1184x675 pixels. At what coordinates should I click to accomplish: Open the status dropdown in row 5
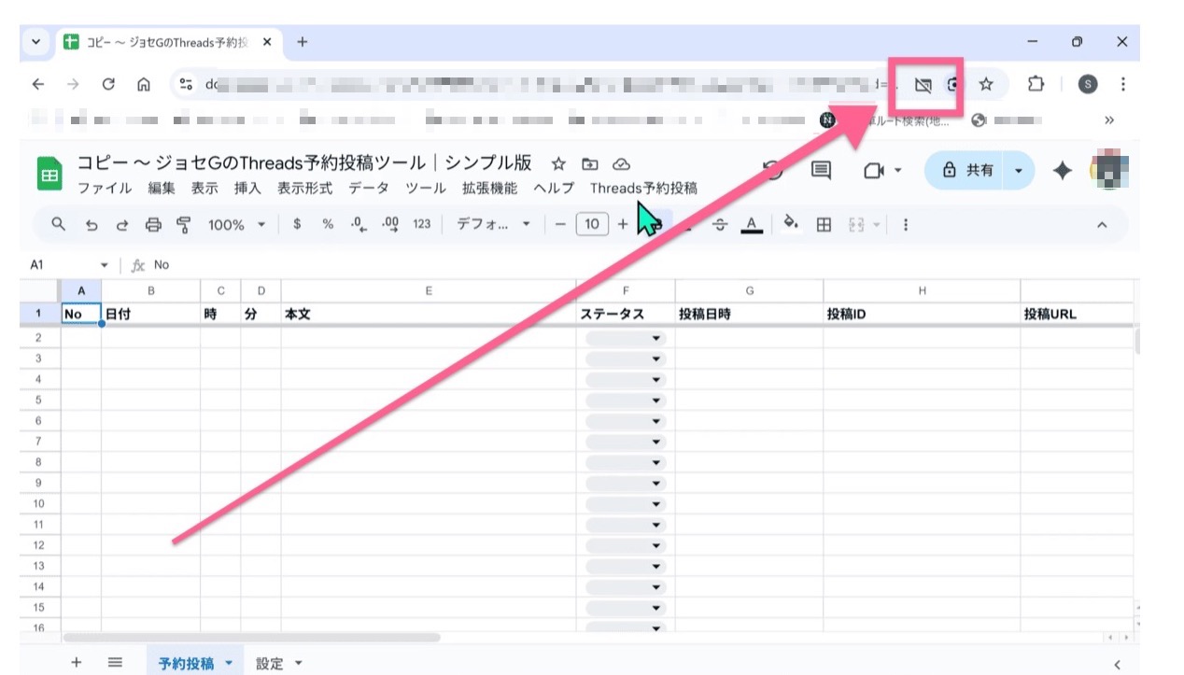click(655, 401)
